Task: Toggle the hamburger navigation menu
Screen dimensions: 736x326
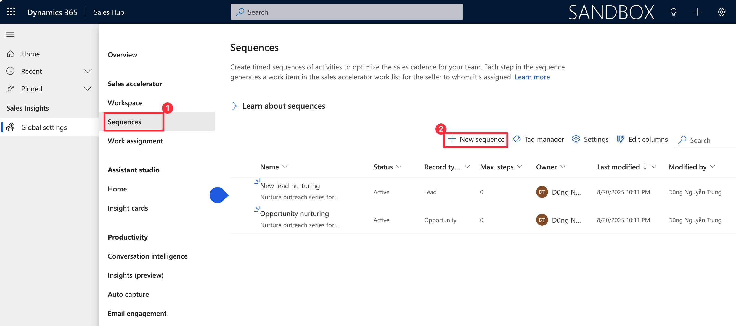Action: click(x=10, y=35)
